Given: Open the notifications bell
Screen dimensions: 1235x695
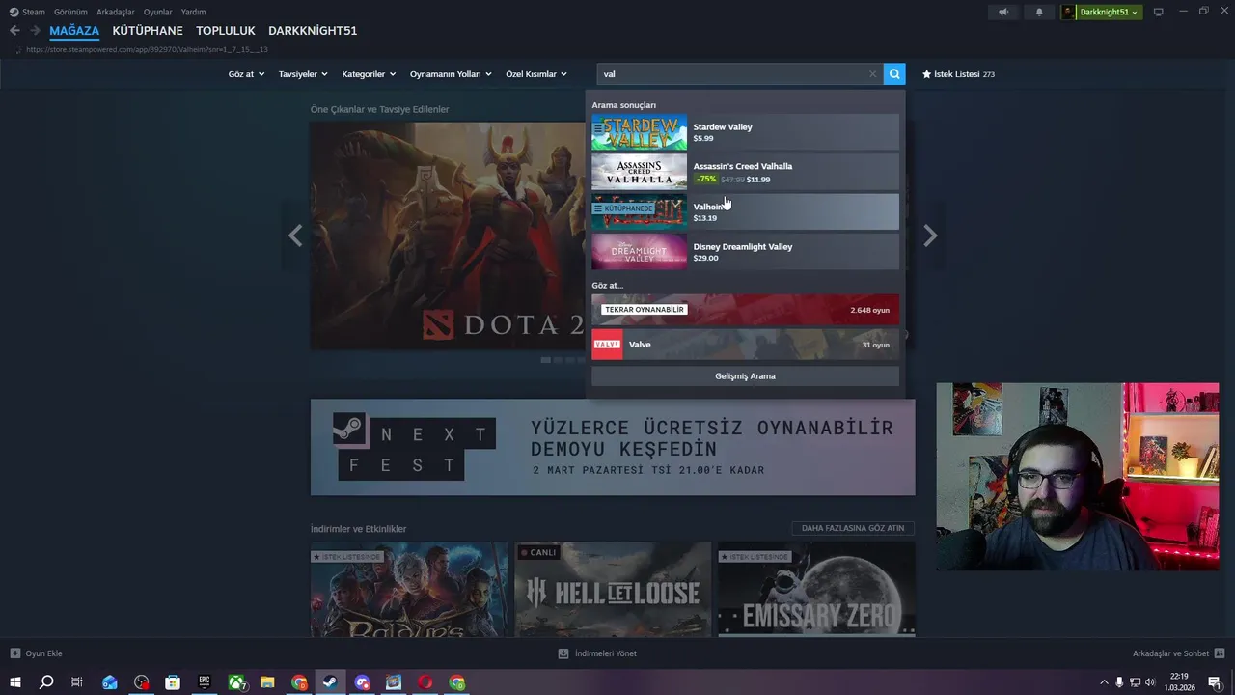Looking at the screenshot, I should click(1039, 12).
